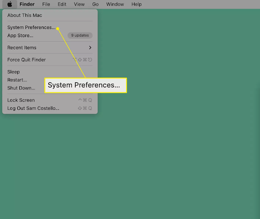This screenshot has width=260, height=219.
Task: Choose Force Quit Finder
Action: [x=26, y=60]
